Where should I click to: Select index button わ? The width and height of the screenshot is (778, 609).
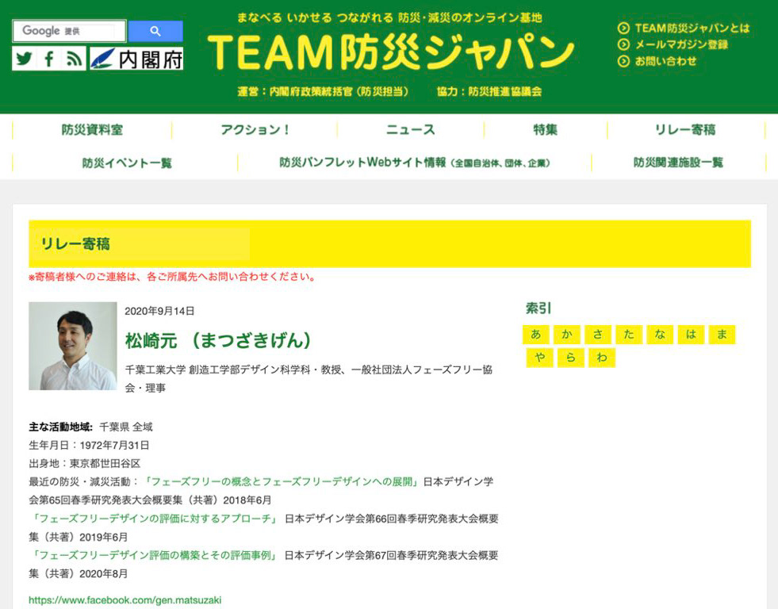(x=602, y=358)
